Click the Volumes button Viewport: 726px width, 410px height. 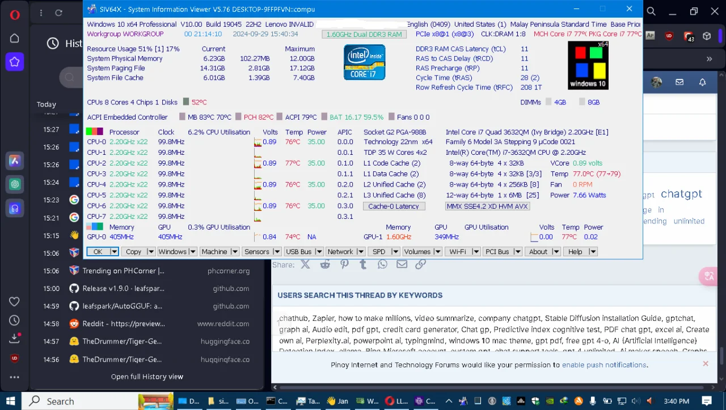[x=417, y=252]
